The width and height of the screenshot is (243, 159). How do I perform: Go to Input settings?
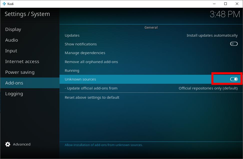pos(30,51)
